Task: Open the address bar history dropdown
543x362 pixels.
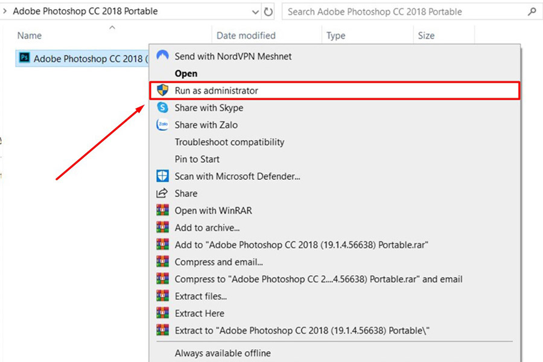Action: coord(255,12)
